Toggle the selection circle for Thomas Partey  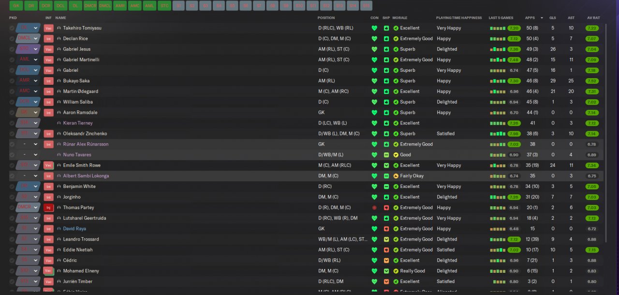click(12, 208)
